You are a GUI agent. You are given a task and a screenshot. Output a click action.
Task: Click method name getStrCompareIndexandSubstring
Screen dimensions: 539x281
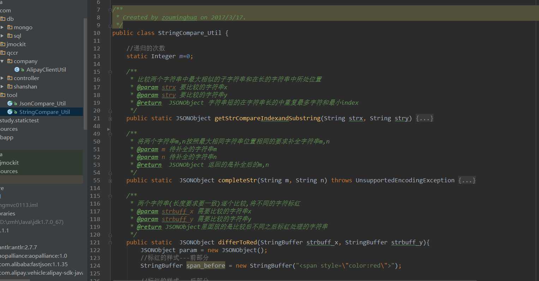coord(268,118)
